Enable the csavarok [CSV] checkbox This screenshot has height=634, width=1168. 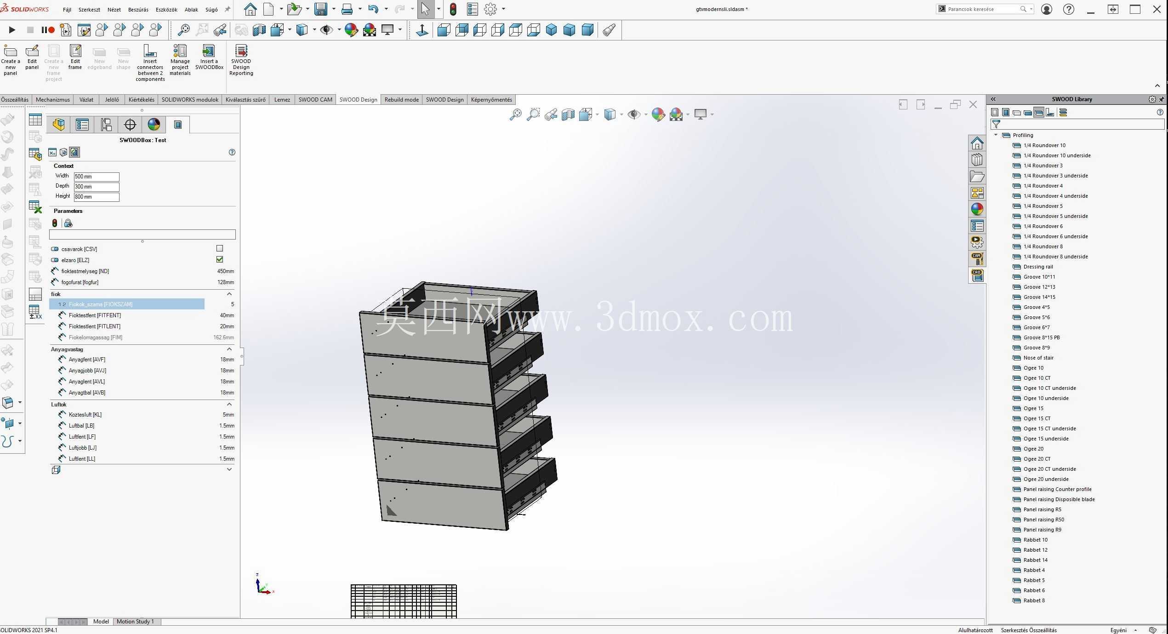point(220,249)
